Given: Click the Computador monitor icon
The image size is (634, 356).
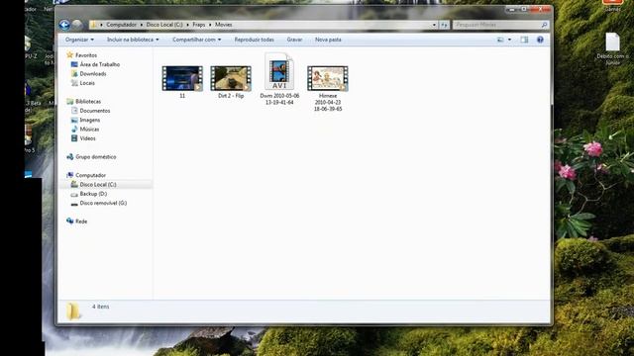Looking at the screenshot, I should (x=70, y=175).
